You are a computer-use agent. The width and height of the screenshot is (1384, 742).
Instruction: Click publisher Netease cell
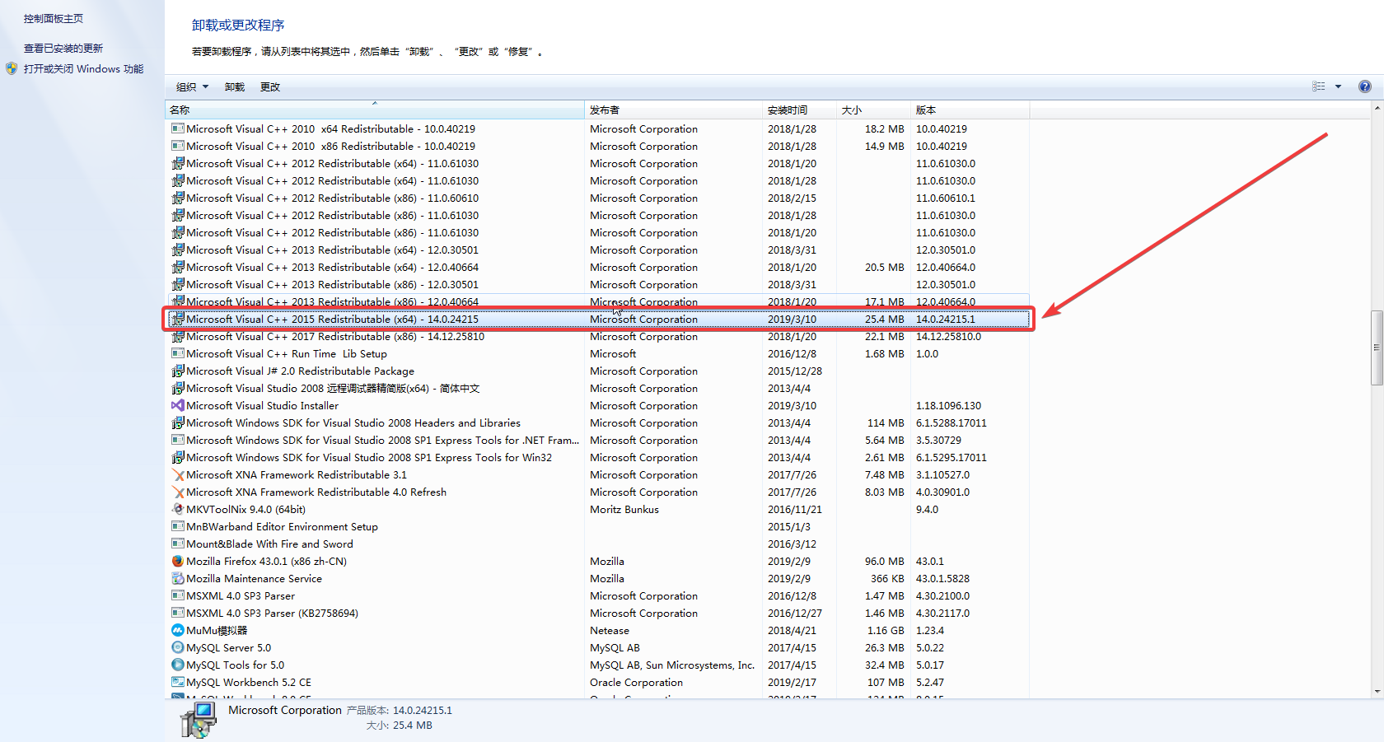click(610, 630)
